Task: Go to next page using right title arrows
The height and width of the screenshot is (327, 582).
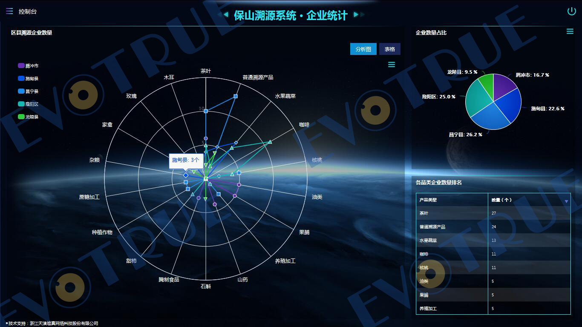Action: (x=359, y=14)
